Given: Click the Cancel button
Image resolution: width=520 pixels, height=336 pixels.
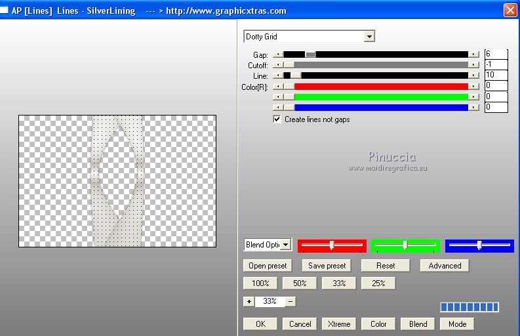Looking at the screenshot, I should [300, 324].
